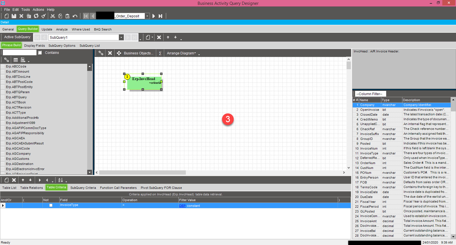This screenshot has width=456, height=245.
Task: Click the Business Objects button
Action: (135, 53)
